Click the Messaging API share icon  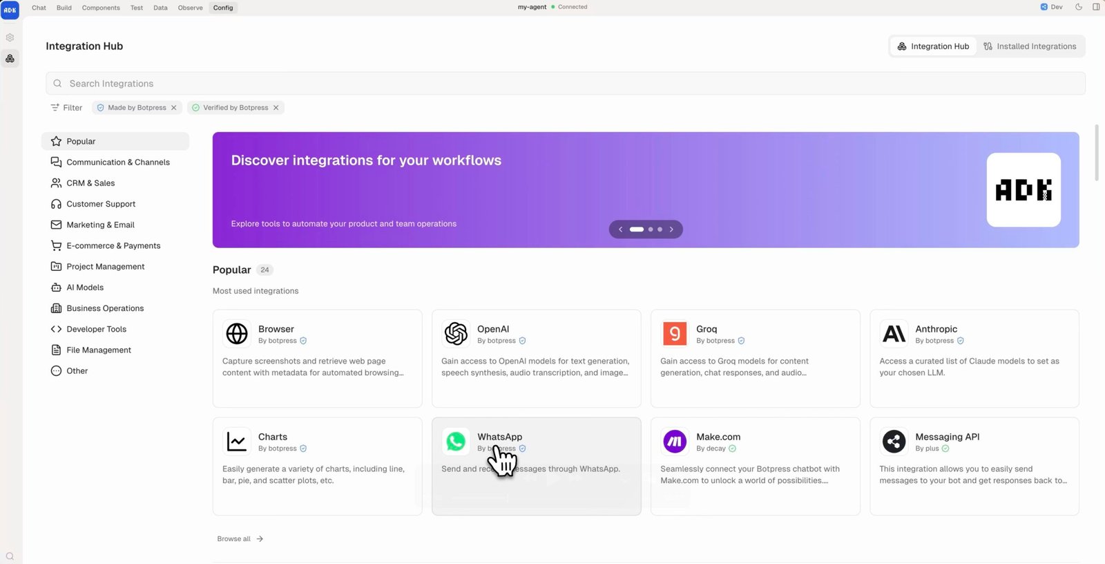894,442
